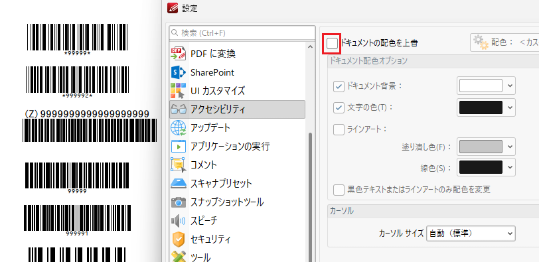The height and width of the screenshot is (262, 539).
Task: Click the gears icon beside 配色
Action: pyautogui.click(x=481, y=42)
